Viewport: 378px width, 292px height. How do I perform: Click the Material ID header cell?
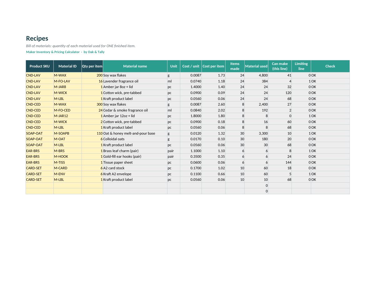click(67, 66)
